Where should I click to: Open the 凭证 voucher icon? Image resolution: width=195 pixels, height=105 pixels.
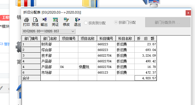point(55,22)
